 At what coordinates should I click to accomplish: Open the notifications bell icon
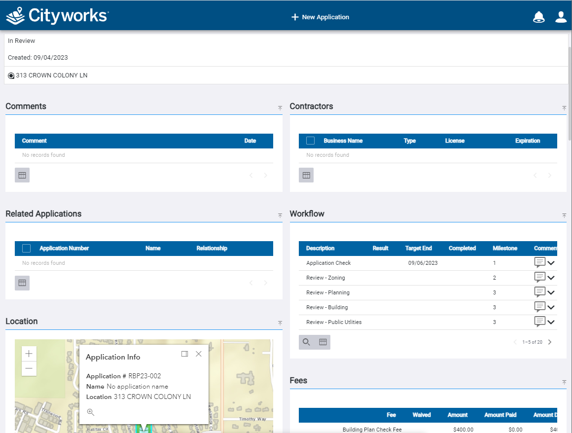[538, 17]
